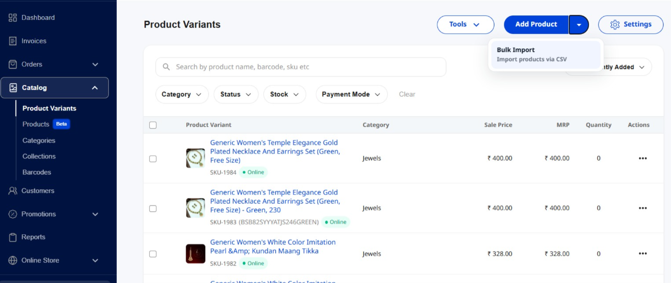Open the SKU-1984 Temple Elegance necklace link
The image size is (671, 283).
point(274,151)
